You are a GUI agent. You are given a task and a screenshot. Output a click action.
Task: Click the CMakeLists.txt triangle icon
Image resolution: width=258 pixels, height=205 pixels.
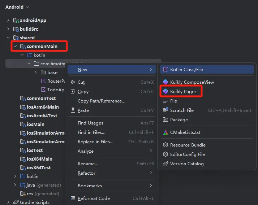165,132
